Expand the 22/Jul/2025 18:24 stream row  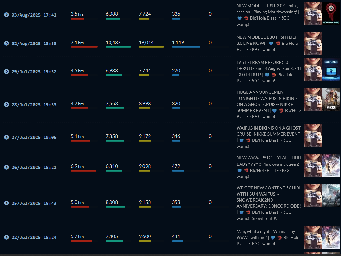(6, 237)
